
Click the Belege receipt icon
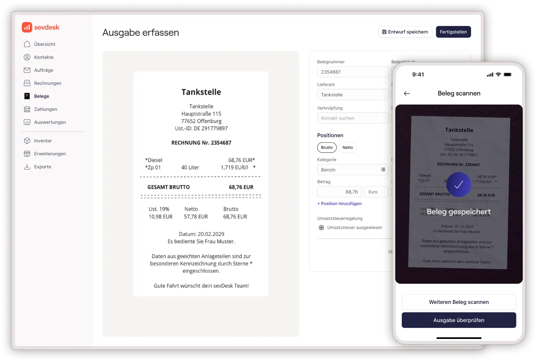(27, 96)
